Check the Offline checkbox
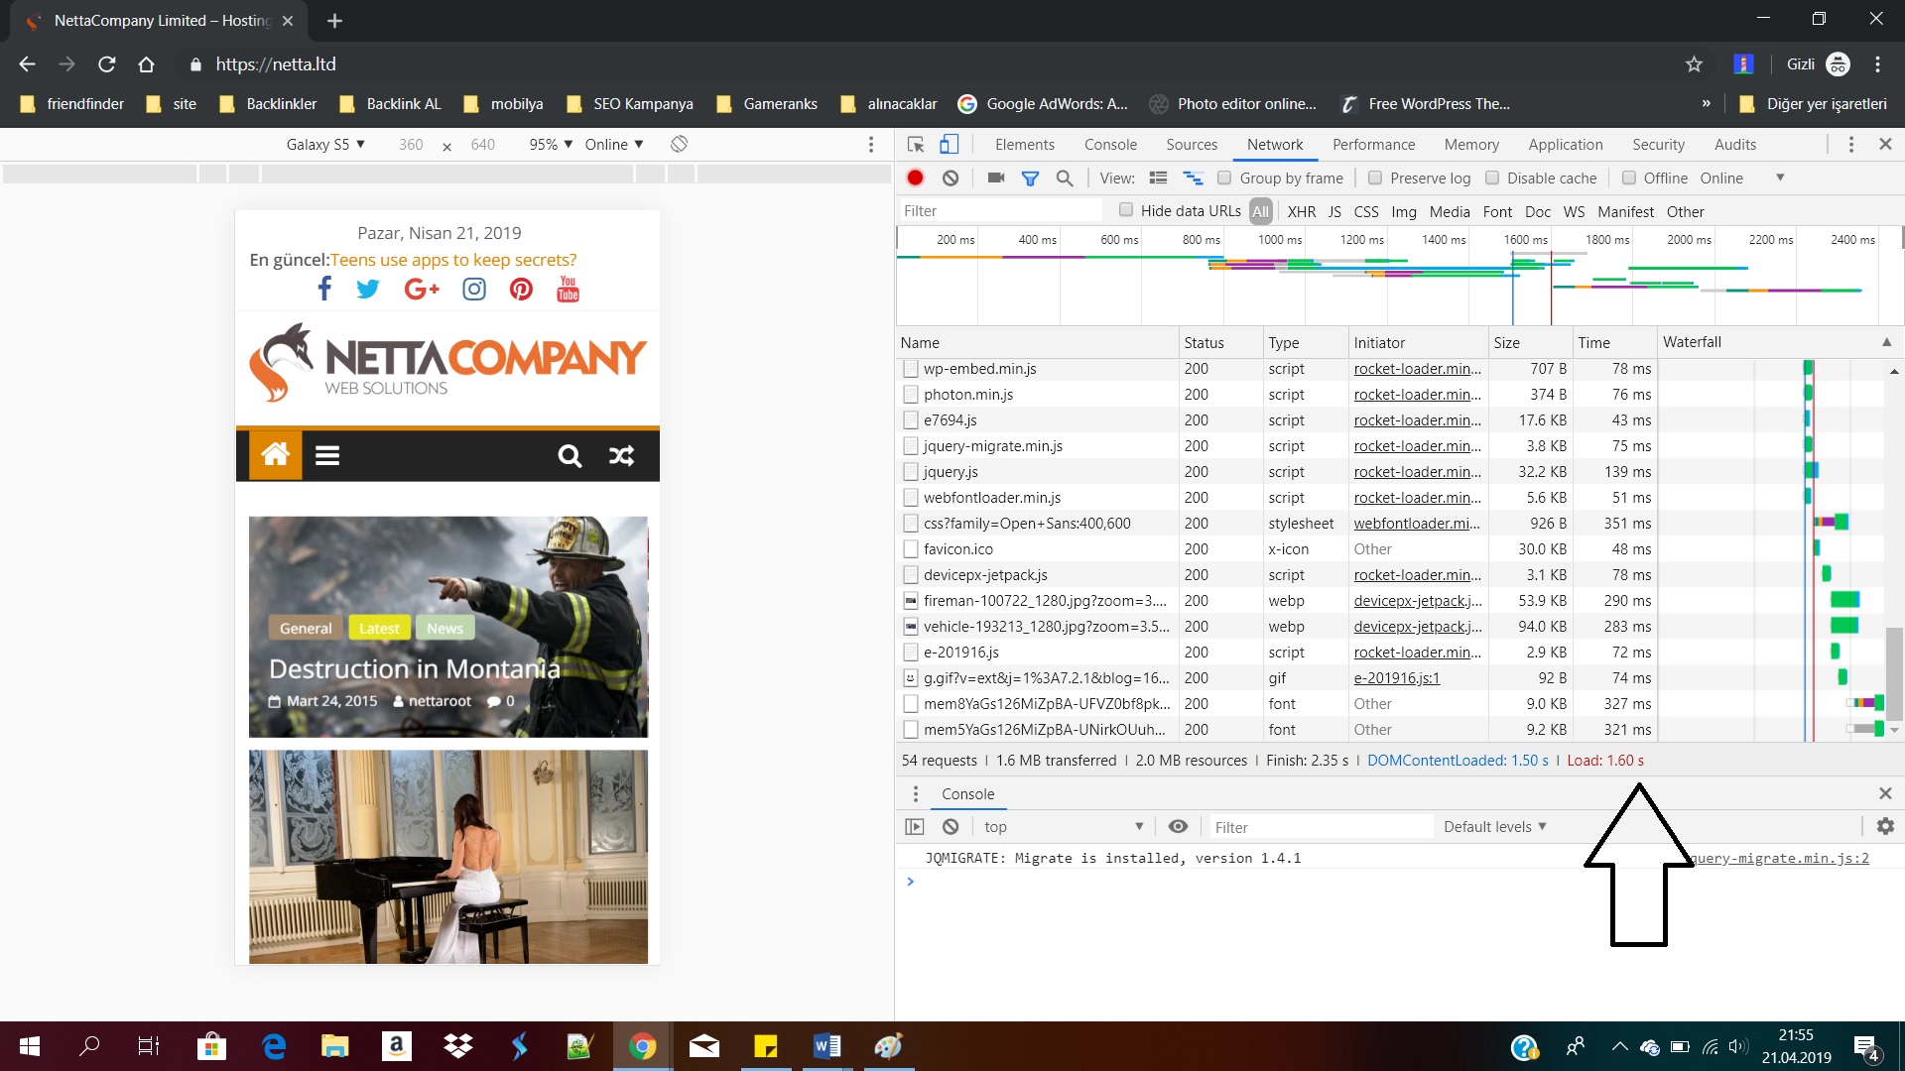 click(x=1629, y=178)
